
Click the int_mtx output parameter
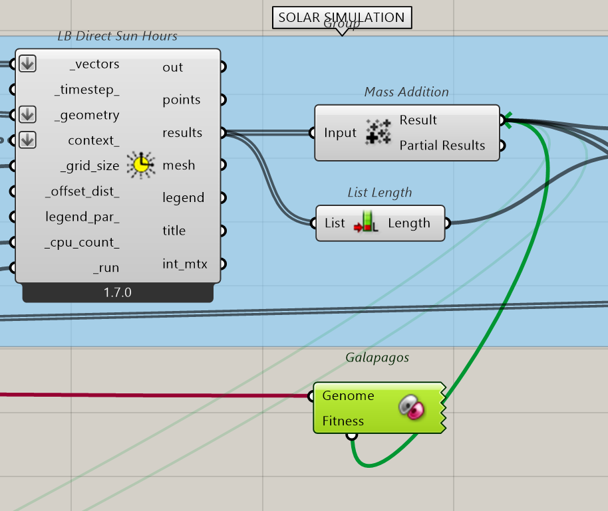pyautogui.click(x=184, y=264)
